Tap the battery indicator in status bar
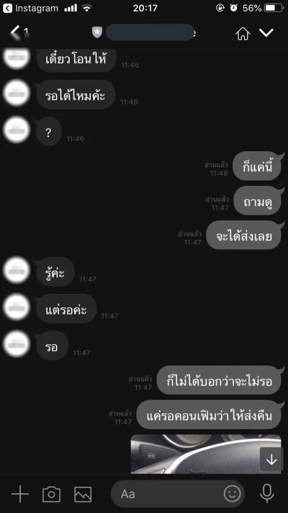The image size is (288, 513). click(275, 8)
